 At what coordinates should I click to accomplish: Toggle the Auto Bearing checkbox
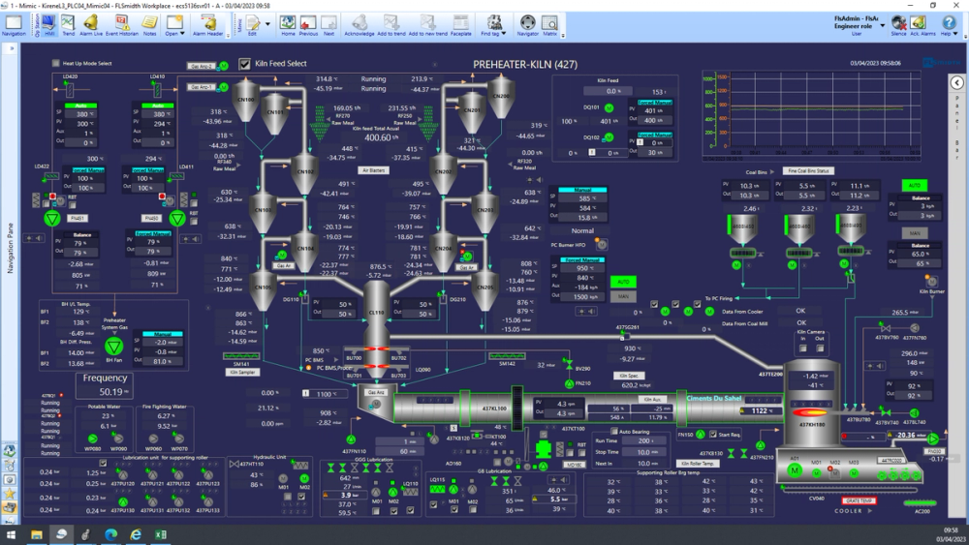pos(613,431)
